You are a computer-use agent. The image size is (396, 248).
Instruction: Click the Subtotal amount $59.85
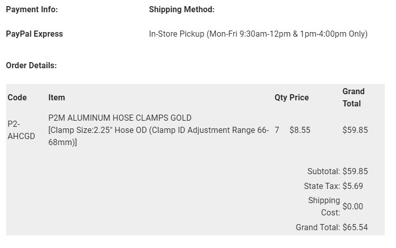355,171
